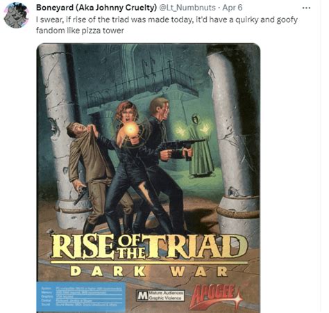Click the M Mature Audiences rating badge
The width and height of the screenshot is (329, 313).
click(x=160, y=296)
